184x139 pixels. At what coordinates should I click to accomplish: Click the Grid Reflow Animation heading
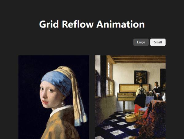92,24
